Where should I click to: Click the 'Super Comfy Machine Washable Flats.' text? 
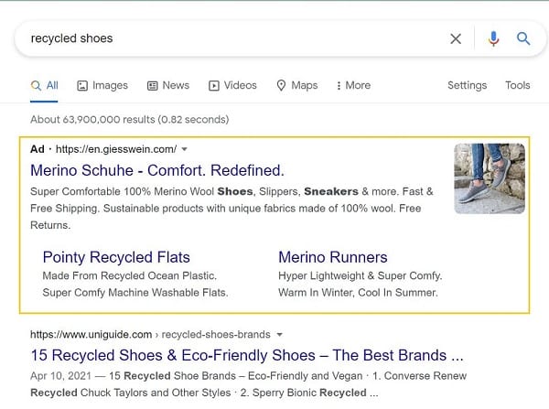point(135,293)
